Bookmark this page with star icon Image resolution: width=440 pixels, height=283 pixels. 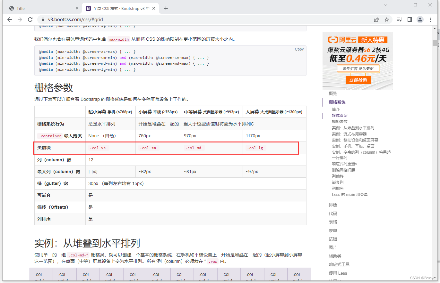tap(387, 20)
